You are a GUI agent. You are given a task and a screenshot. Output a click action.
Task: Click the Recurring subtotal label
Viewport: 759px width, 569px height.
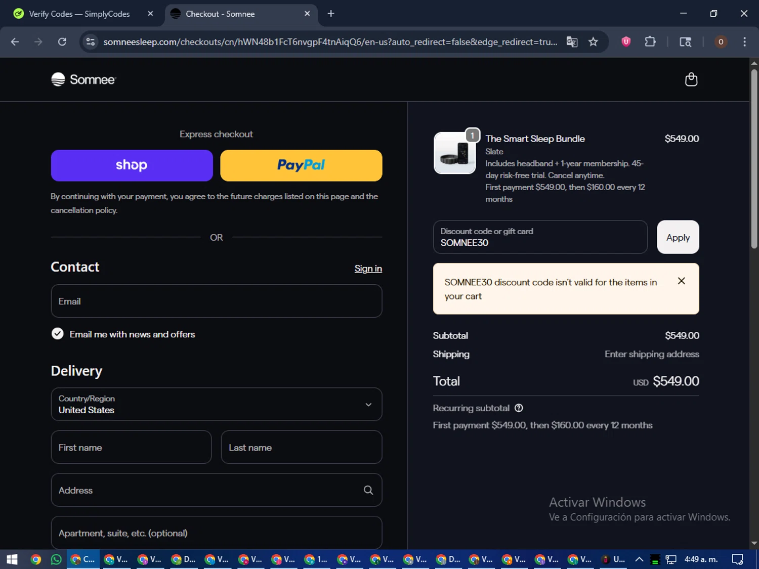point(471,408)
